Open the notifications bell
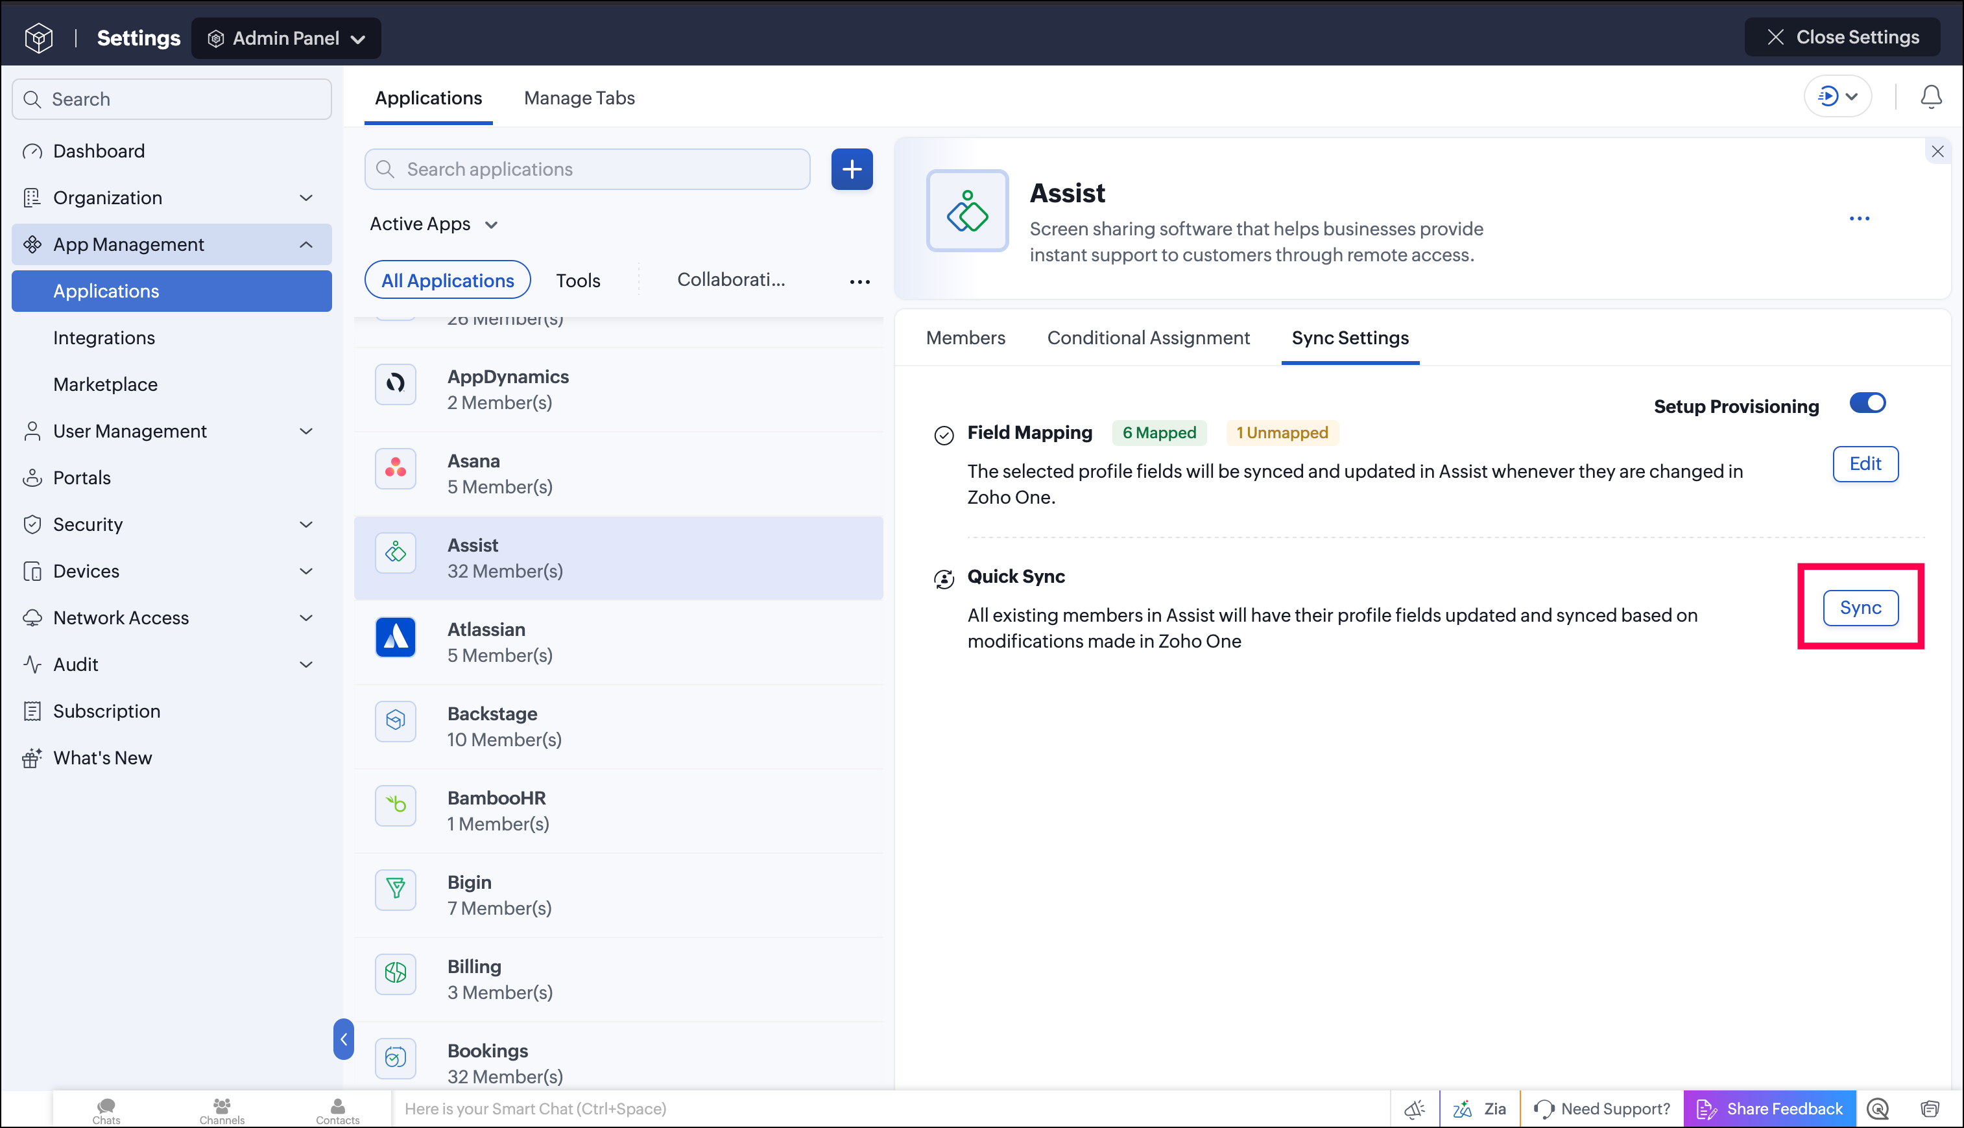This screenshot has width=1964, height=1128. [x=1931, y=97]
